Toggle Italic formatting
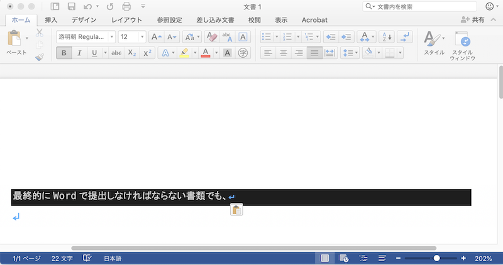This screenshot has height=265, width=503. (79, 53)
